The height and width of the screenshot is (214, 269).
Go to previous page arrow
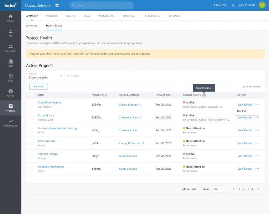[x=233, y=189]
